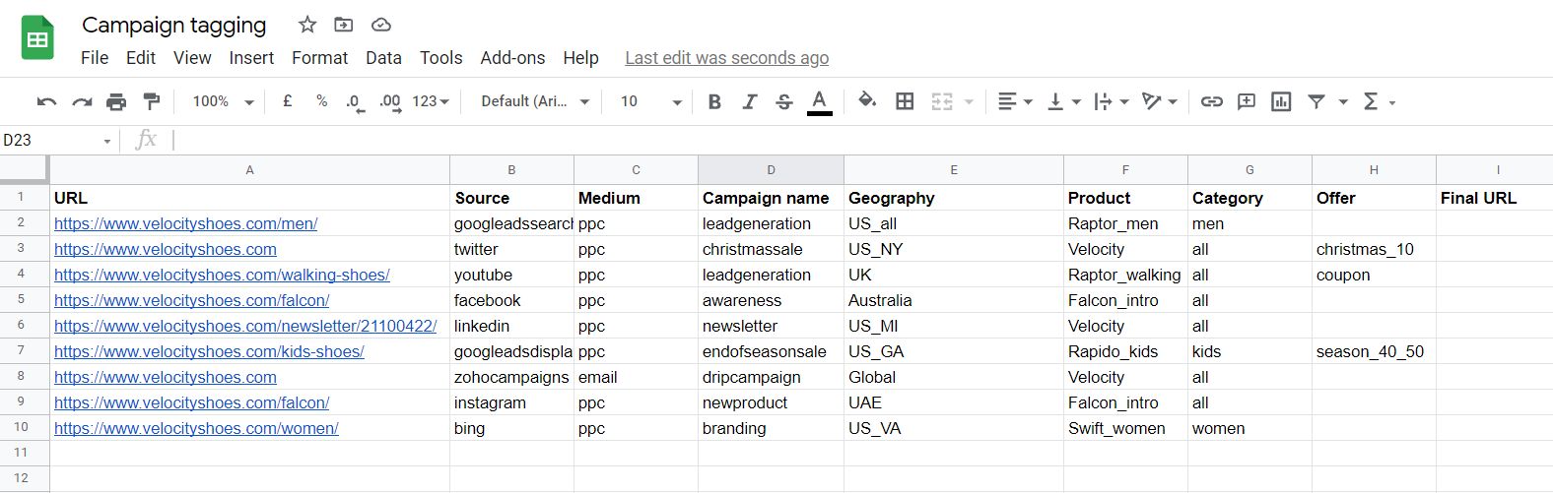
Task: Open the newsletter/21100422/ link
Action: 245,326
